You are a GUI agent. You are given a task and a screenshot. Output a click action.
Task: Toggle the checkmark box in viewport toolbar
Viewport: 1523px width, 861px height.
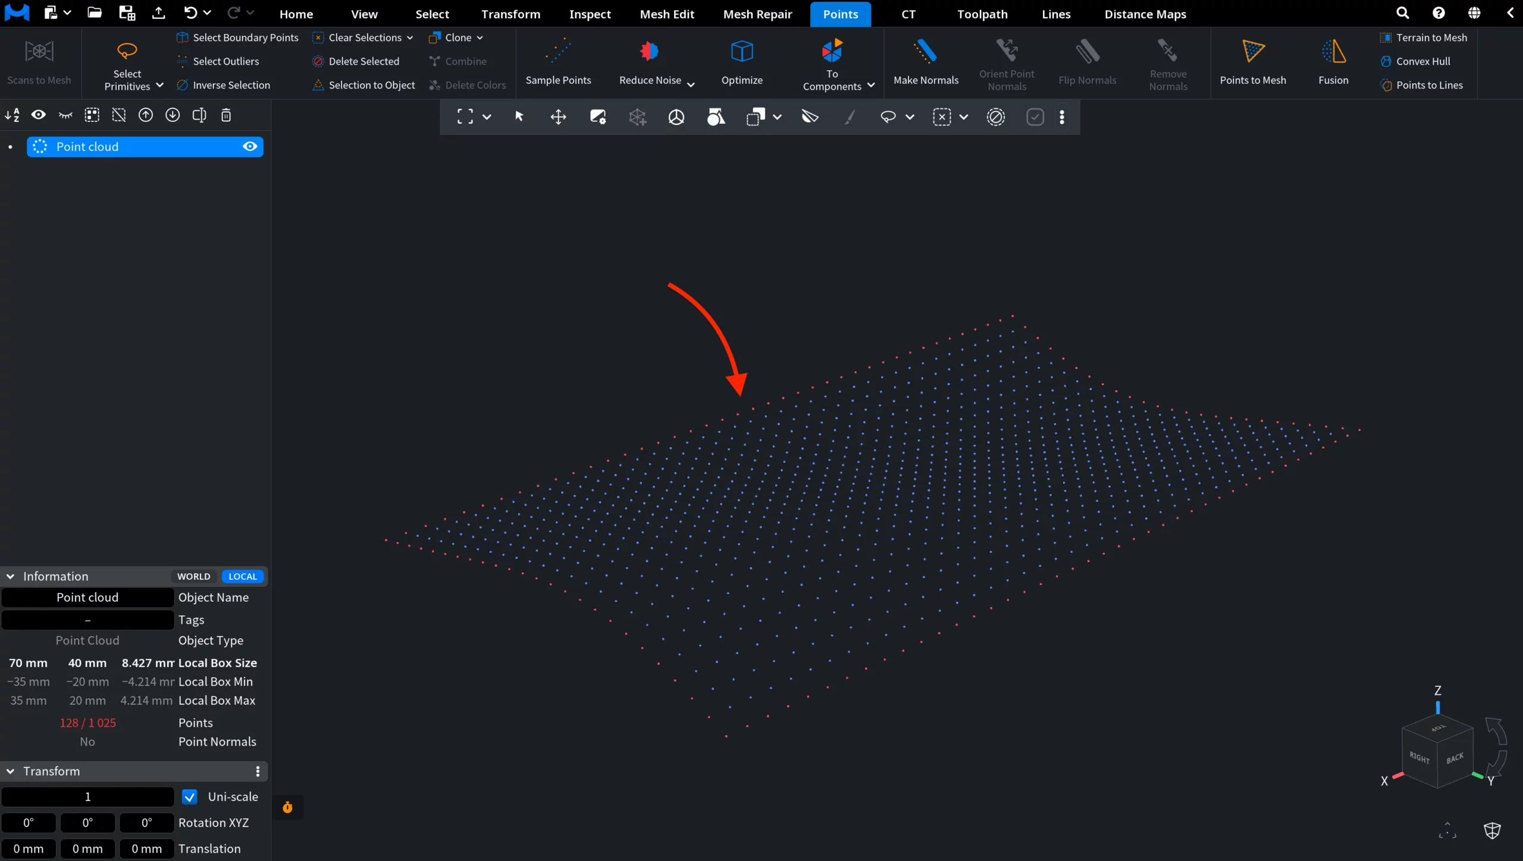point(1035,117)
